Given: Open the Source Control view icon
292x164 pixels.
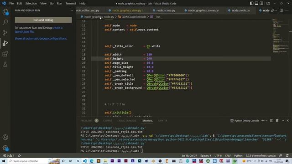Looking at the screenshot, I should (5, 33).
